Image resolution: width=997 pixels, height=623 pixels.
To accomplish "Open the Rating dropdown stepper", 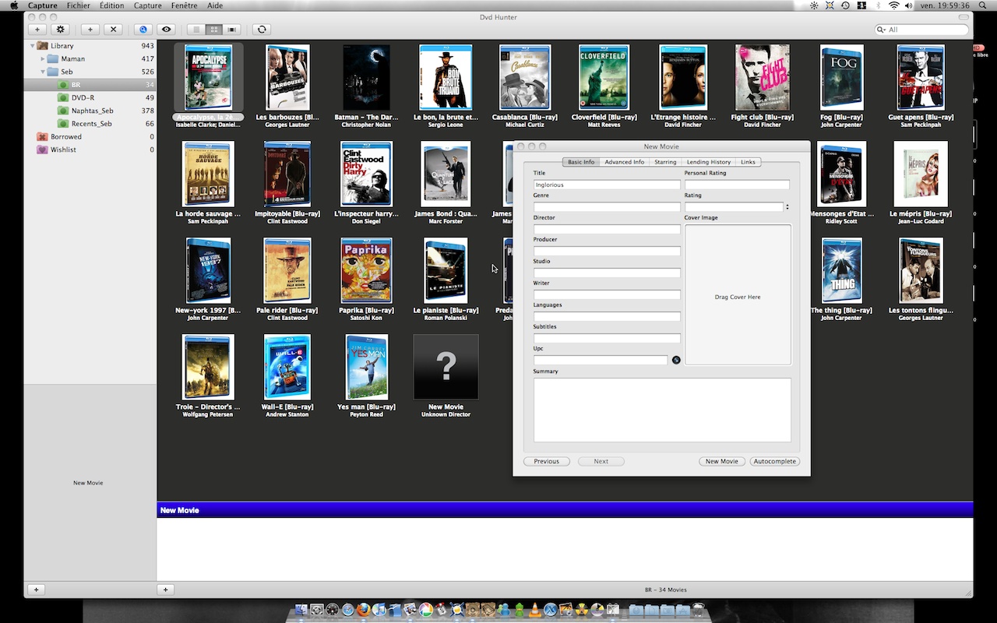I will click(x=787, y=207).
